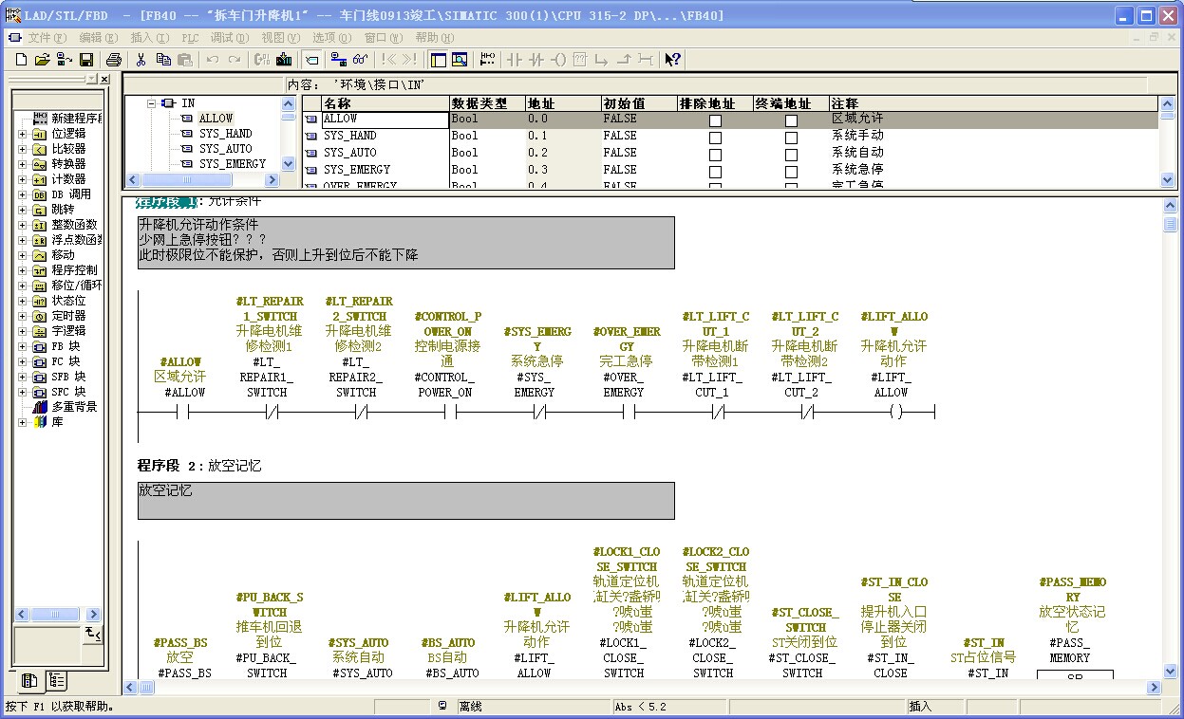This screenshot has width=1184, height=719.
Task: Open the 插入(I) menu
Action: coord(150,37)
